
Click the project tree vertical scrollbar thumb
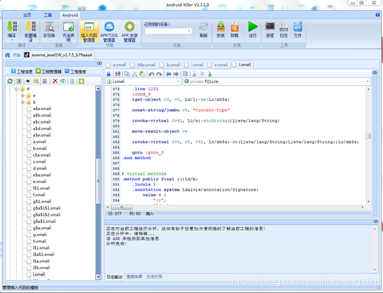coord(98,180)
